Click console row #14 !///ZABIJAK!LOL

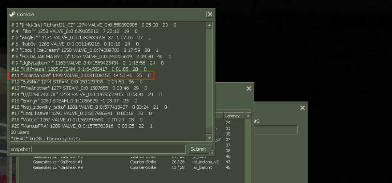click(86, 95)
